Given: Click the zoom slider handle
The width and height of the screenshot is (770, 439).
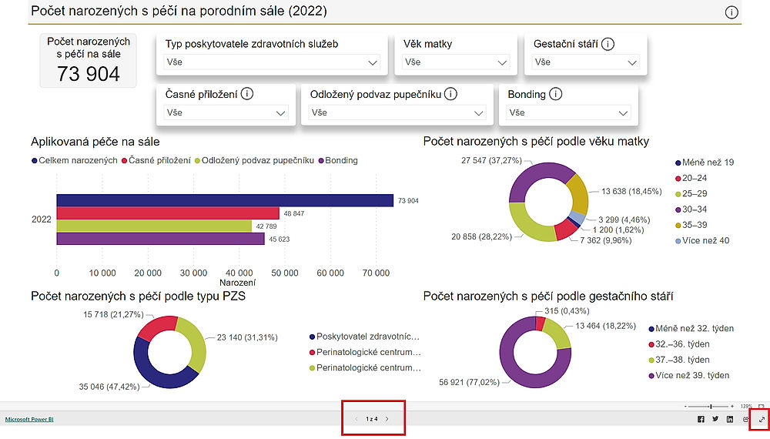Looking at the screenshot, I should click(x=711, y=406).
